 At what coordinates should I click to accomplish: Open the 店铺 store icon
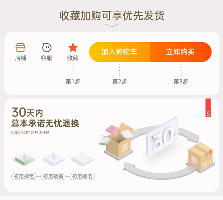[21, 48]
